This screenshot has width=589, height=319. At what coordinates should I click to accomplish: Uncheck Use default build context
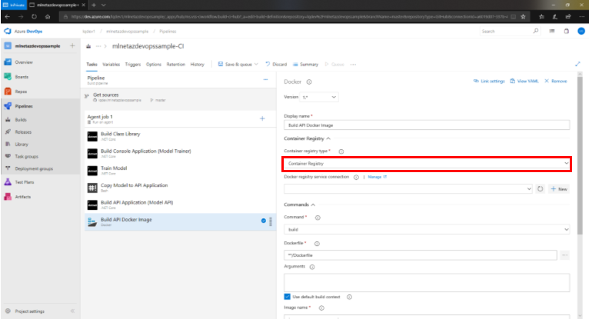point(288,297)
